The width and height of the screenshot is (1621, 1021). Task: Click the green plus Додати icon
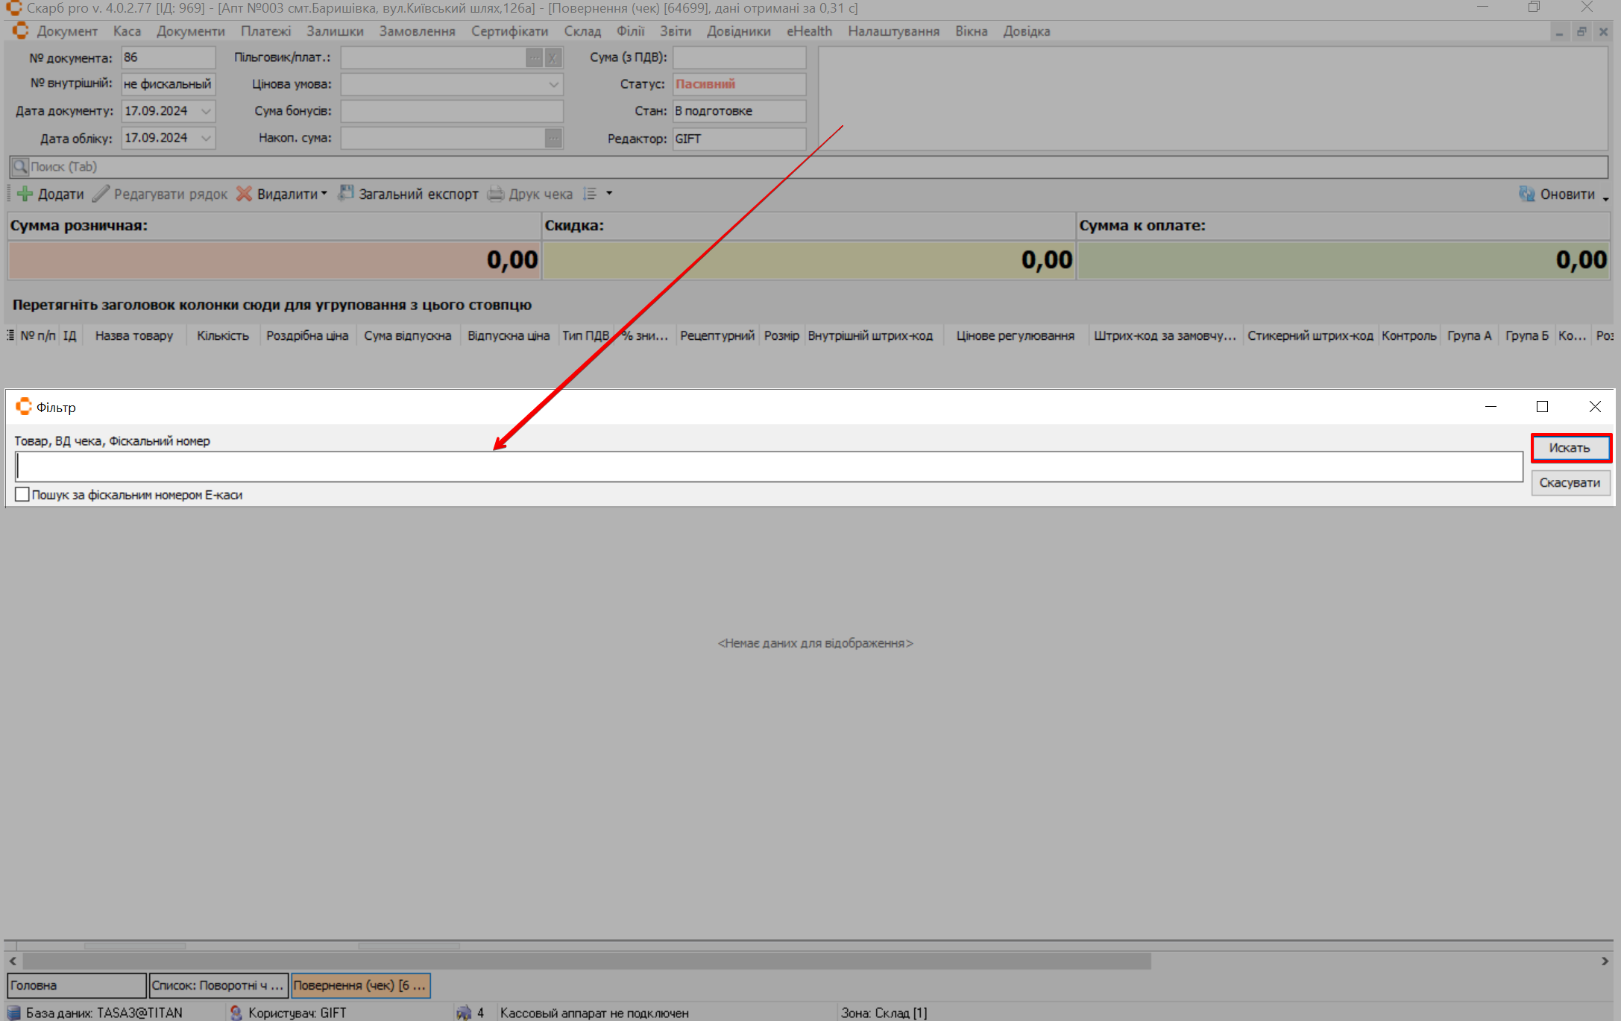point(25,194)
